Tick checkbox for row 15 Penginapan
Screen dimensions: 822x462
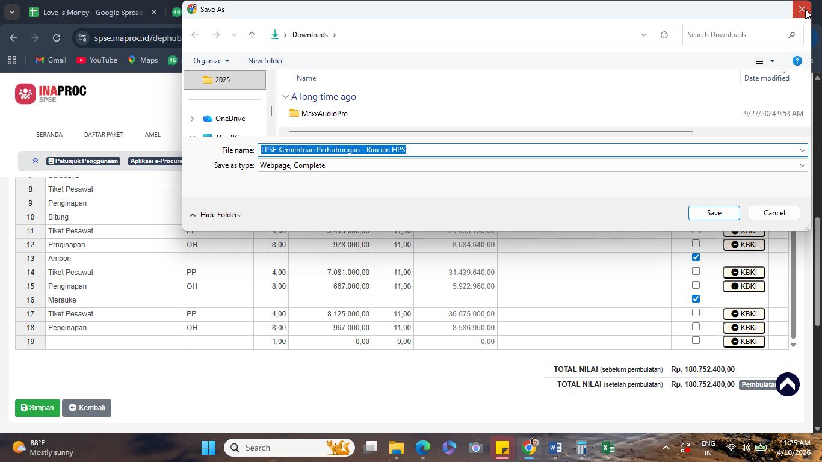tap(696, 285)
